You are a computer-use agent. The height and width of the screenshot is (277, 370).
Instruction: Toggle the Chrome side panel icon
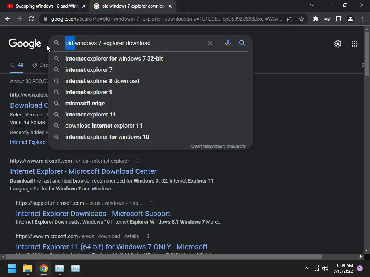pos(339,19)
